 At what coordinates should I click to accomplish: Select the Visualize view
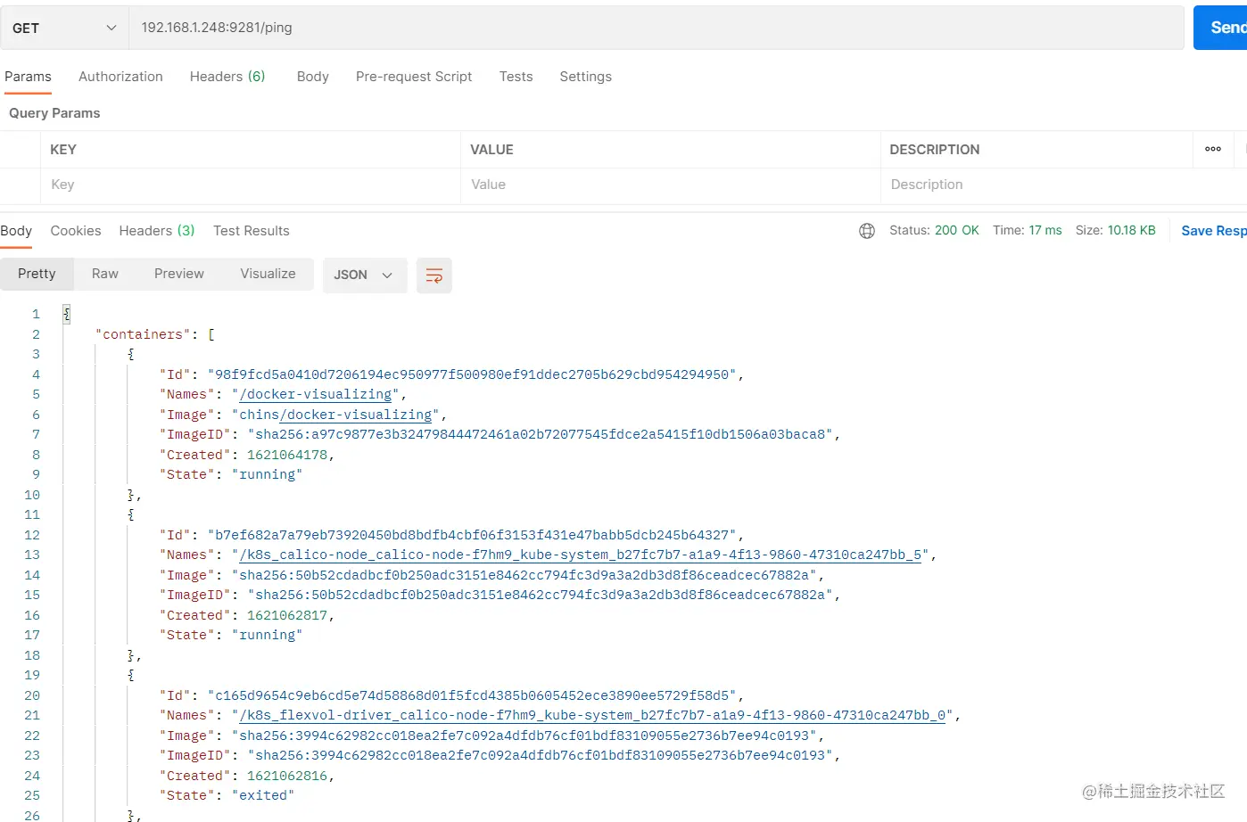[x=268, y=275]
